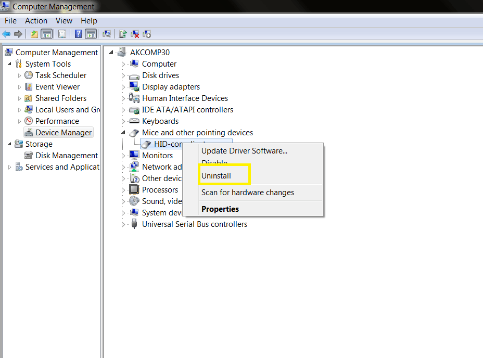
Task: Open the File menu
Action: 10,21
